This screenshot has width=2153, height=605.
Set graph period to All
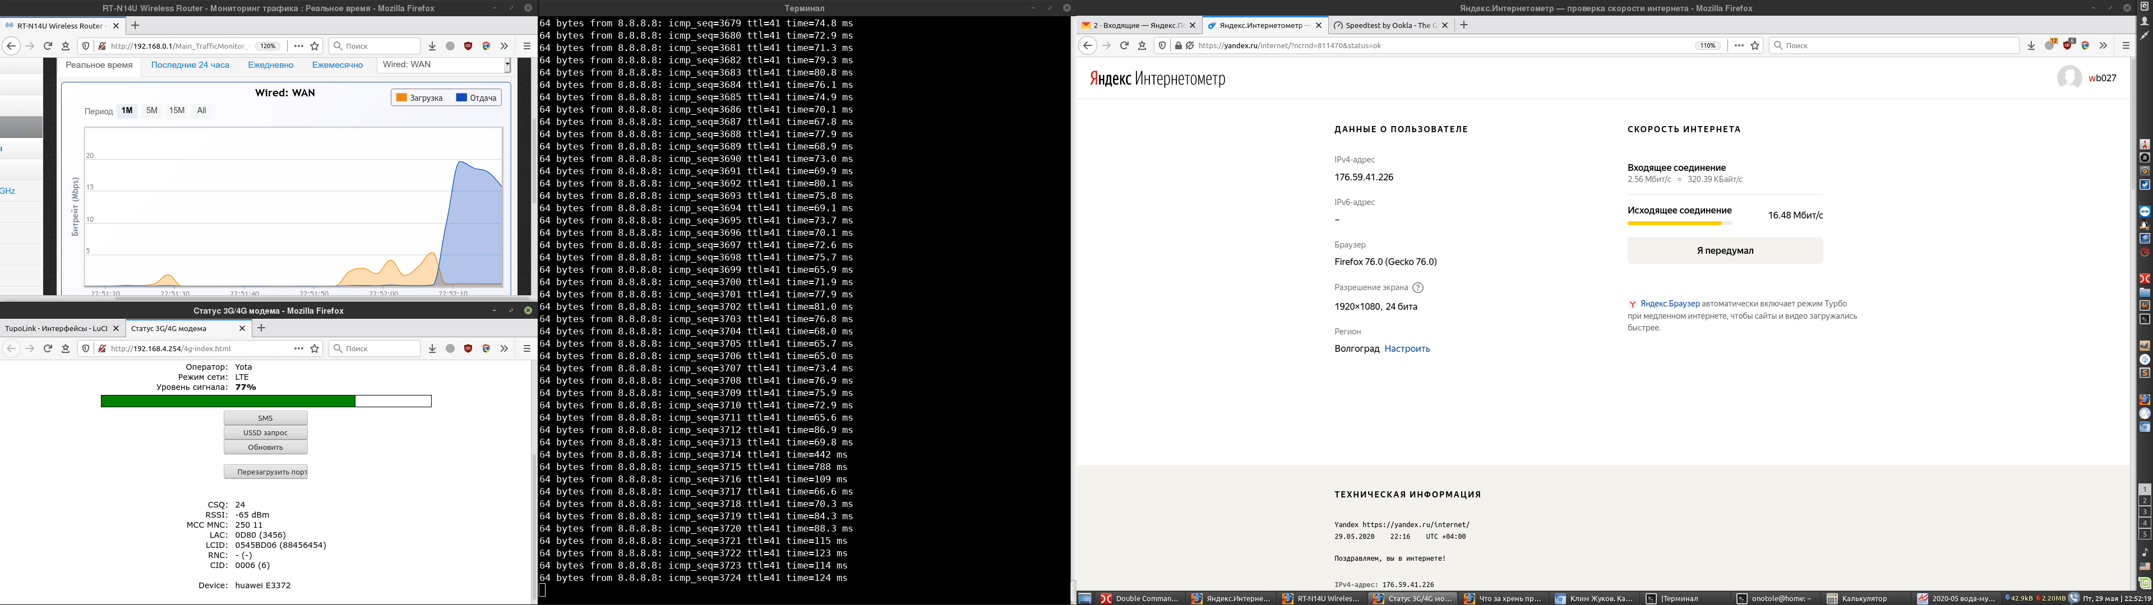201,110
